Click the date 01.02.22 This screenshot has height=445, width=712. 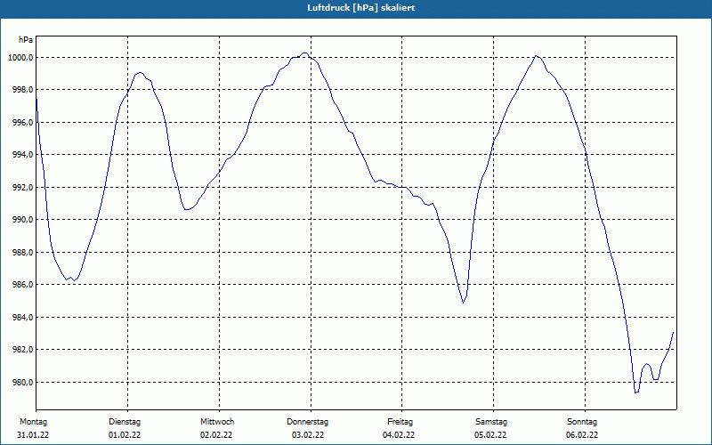[125, 435]
